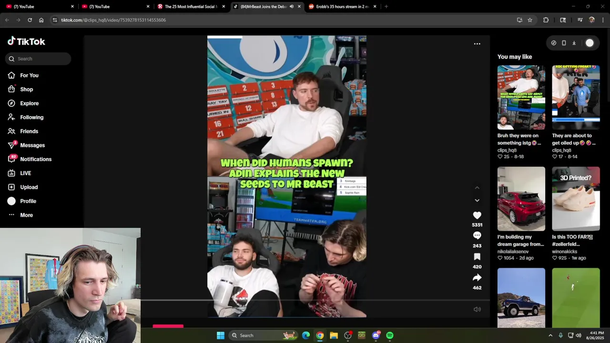Reload the page in Chrome
Viewport: 610px width, 343px height.
[x=30, y=20]
